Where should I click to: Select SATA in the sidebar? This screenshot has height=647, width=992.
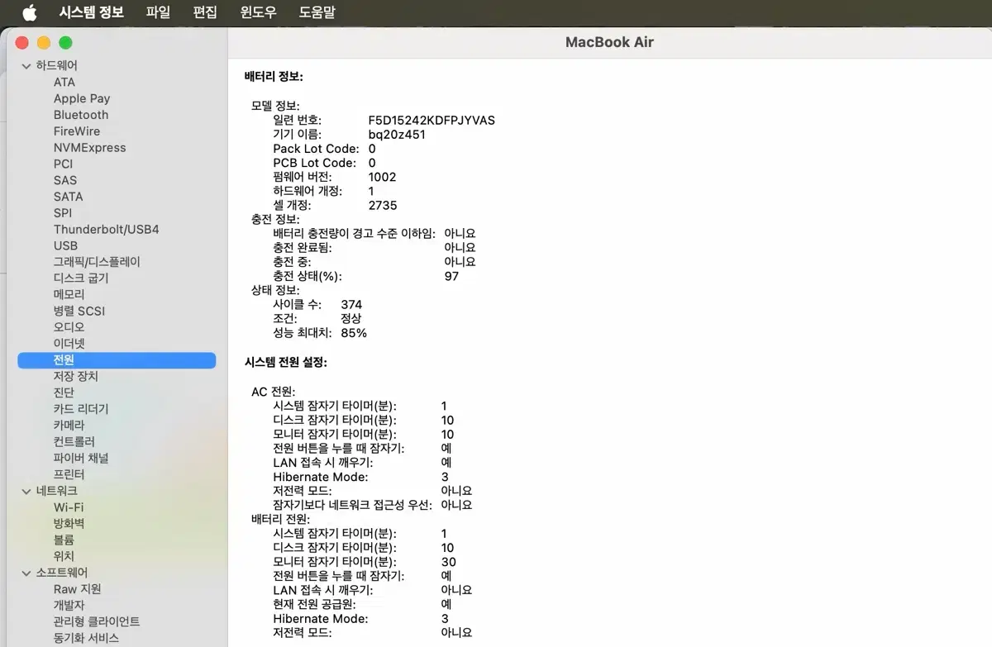(69, 197)
